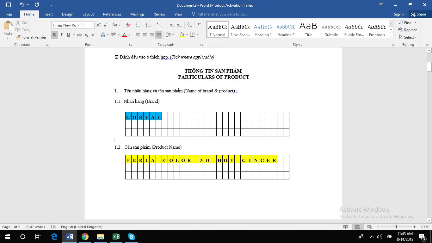Clear all formatting from the selection

coord(128,25)
